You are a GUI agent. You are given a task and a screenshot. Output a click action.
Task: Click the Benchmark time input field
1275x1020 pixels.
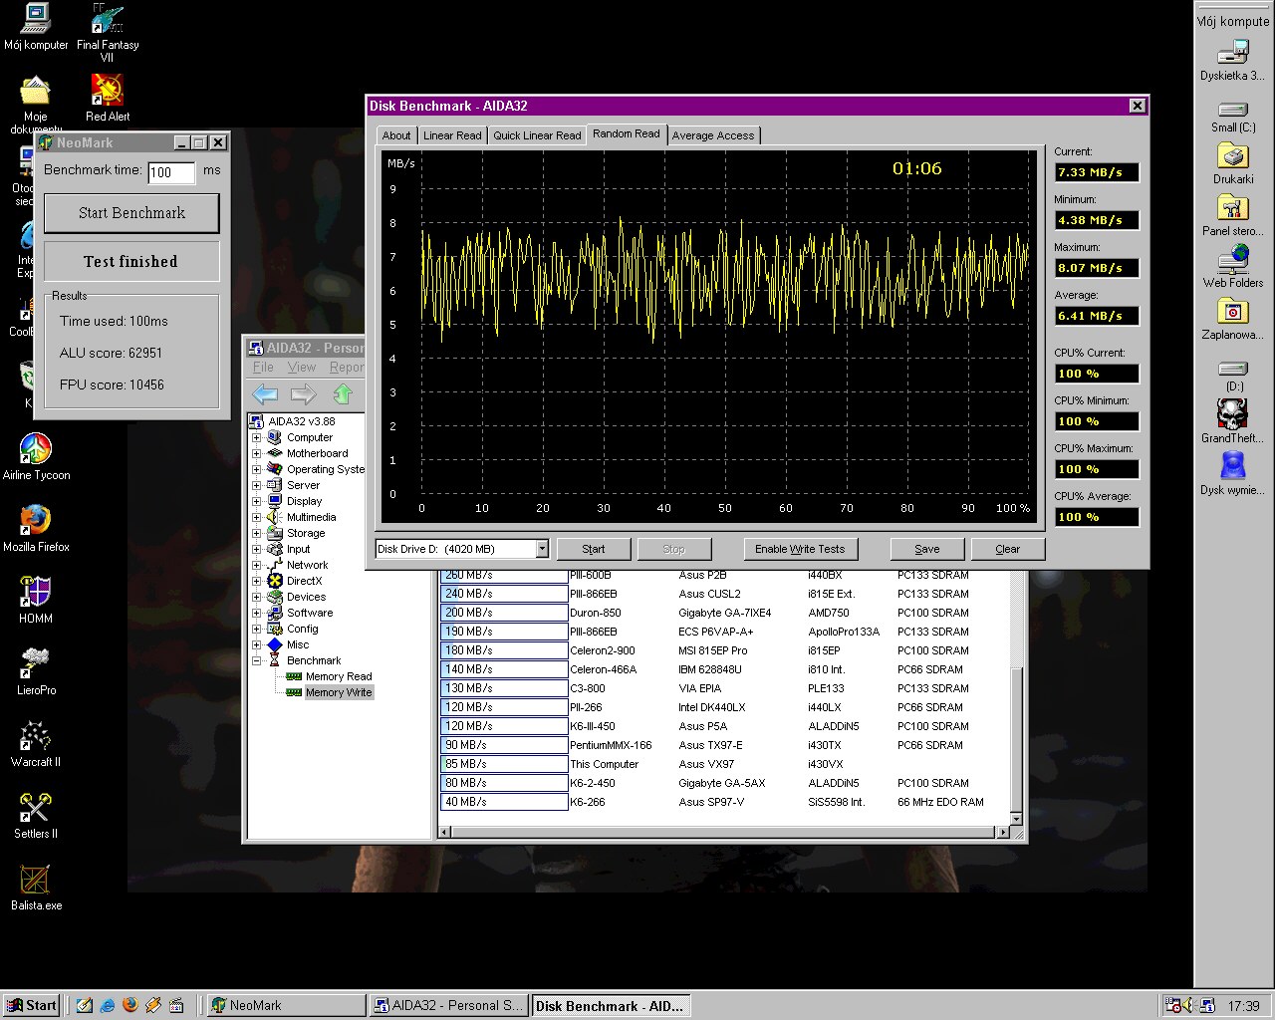tap(171, 172)
